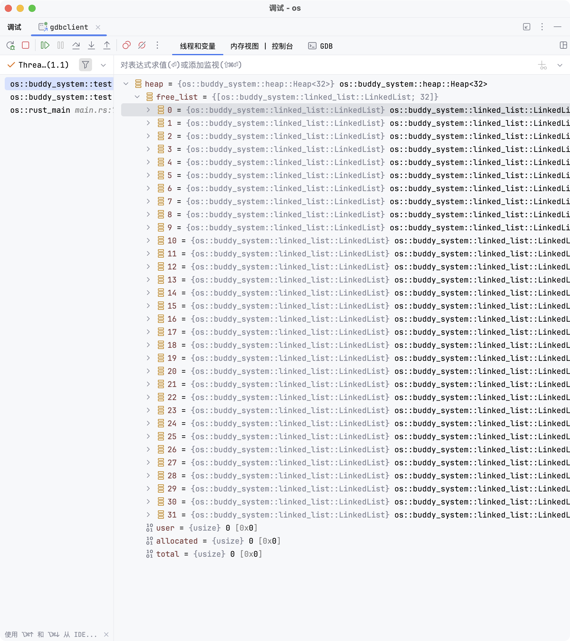This screenshot has height=641, width=570.
Task: Click the Rerun debug session icon
Action: [x=11, y=46]
